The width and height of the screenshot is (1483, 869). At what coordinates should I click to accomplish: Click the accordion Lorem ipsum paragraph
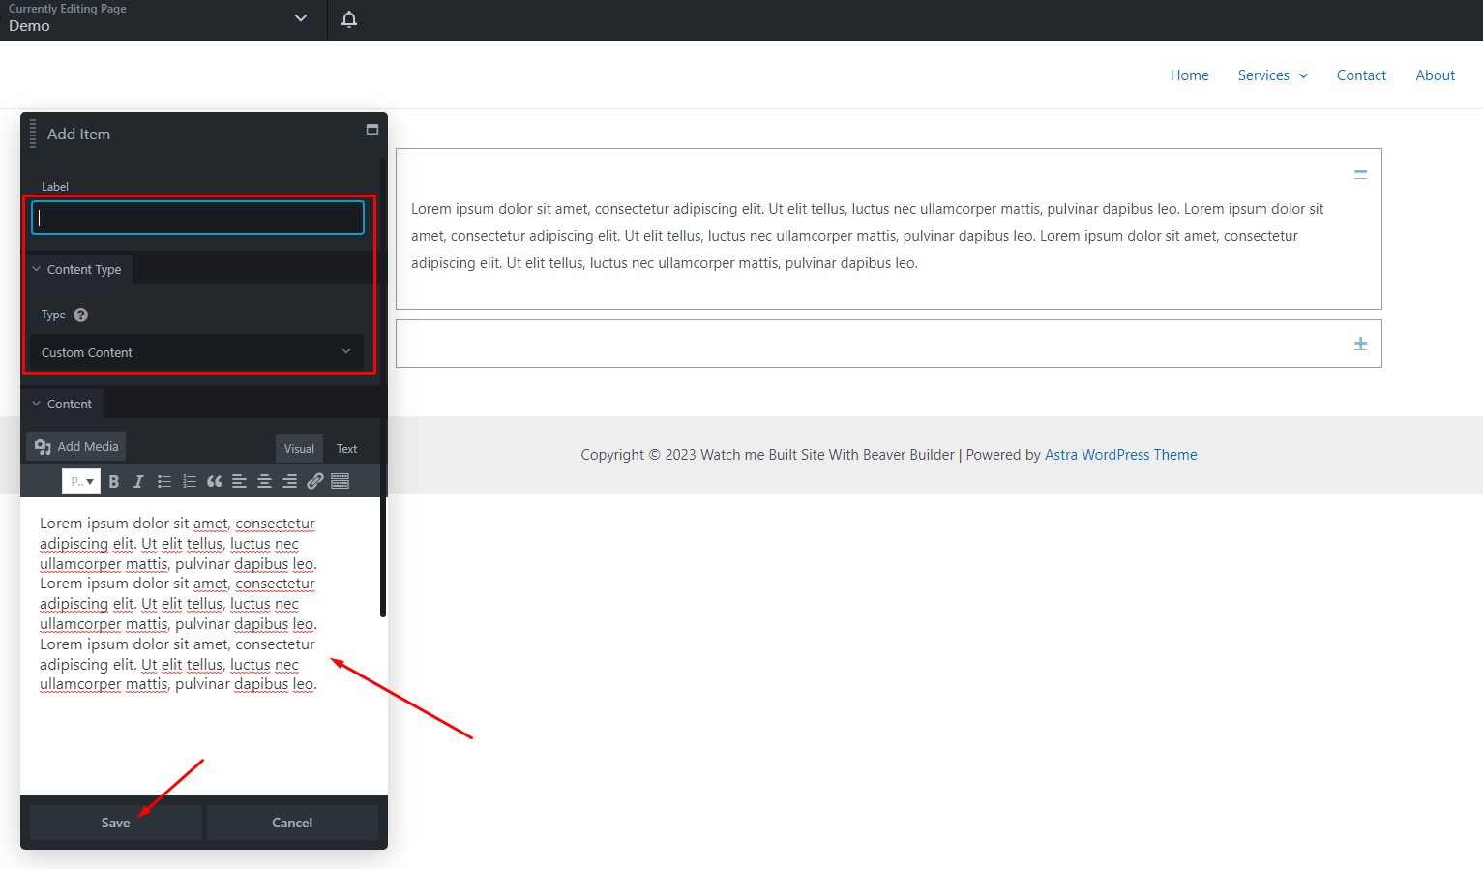pos(868,236)
